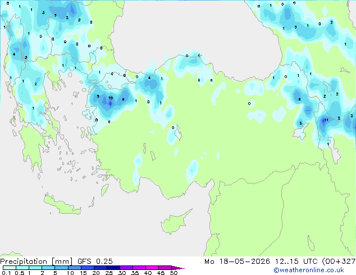Pick the 0.5–1 mm legend swatch
Image resolution: width=356 pixels, height=275 pixels.
(x=22, y=268)
